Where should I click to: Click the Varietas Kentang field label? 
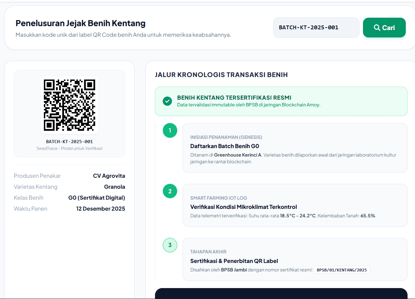tap(35, 187)
